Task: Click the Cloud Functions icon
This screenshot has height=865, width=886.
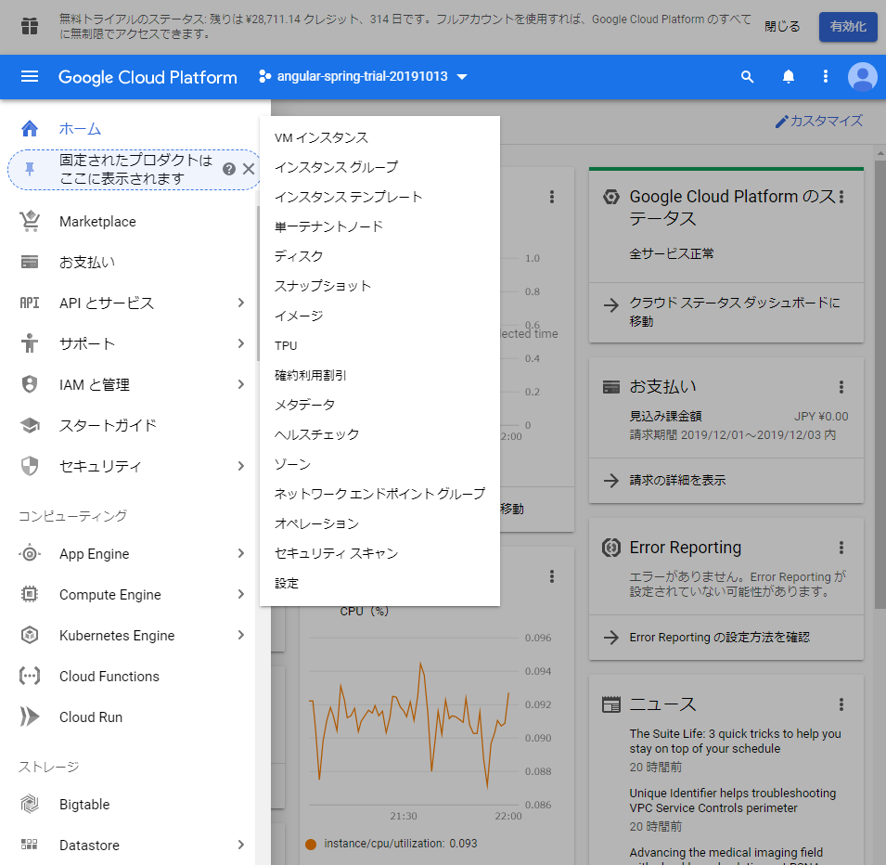Action: [30, 676]
